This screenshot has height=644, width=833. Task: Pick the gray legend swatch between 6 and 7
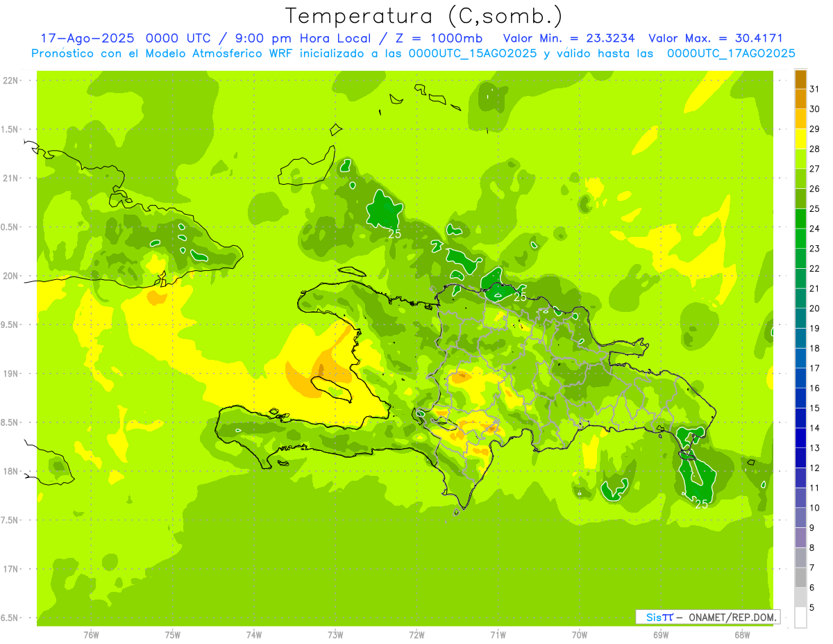(x=800, y=577)
